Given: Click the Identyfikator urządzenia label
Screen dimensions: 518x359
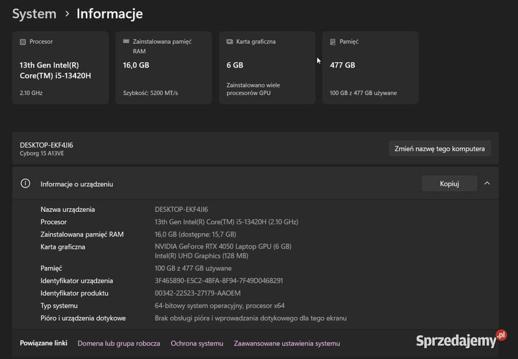Looking at the screenshot, I should (x=77, y=280).
